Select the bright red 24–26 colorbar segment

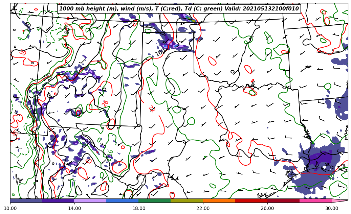click(251, 200)
